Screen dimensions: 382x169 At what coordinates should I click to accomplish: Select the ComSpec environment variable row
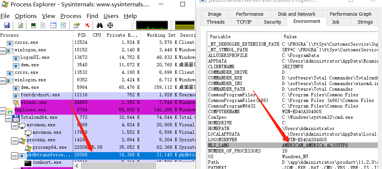(x=293, y=117)
